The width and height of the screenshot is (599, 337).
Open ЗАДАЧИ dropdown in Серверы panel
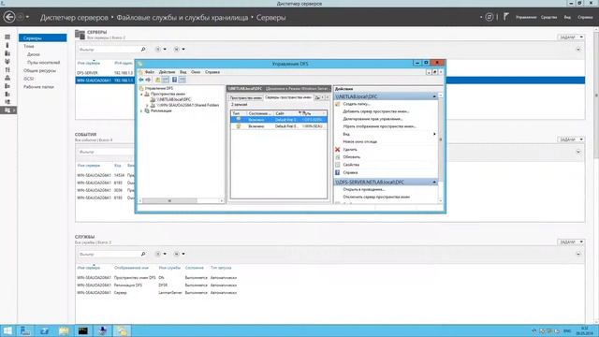[571, 37]
